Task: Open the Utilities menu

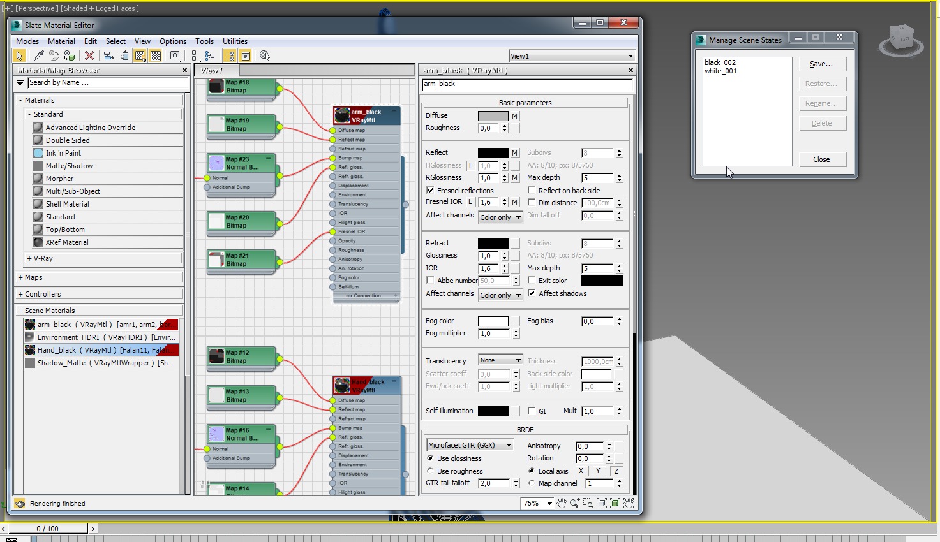Action: [235, 41]
